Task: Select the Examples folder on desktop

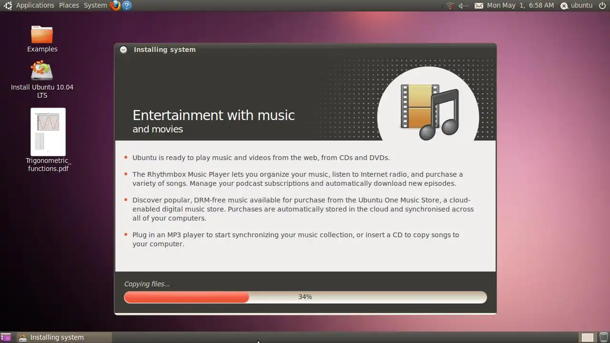Action: point(42,39)
